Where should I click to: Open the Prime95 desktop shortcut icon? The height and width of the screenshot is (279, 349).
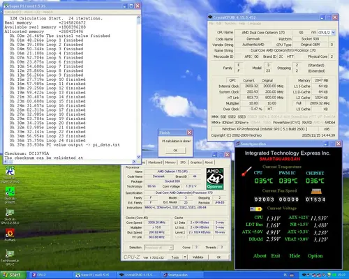(10, 192)
